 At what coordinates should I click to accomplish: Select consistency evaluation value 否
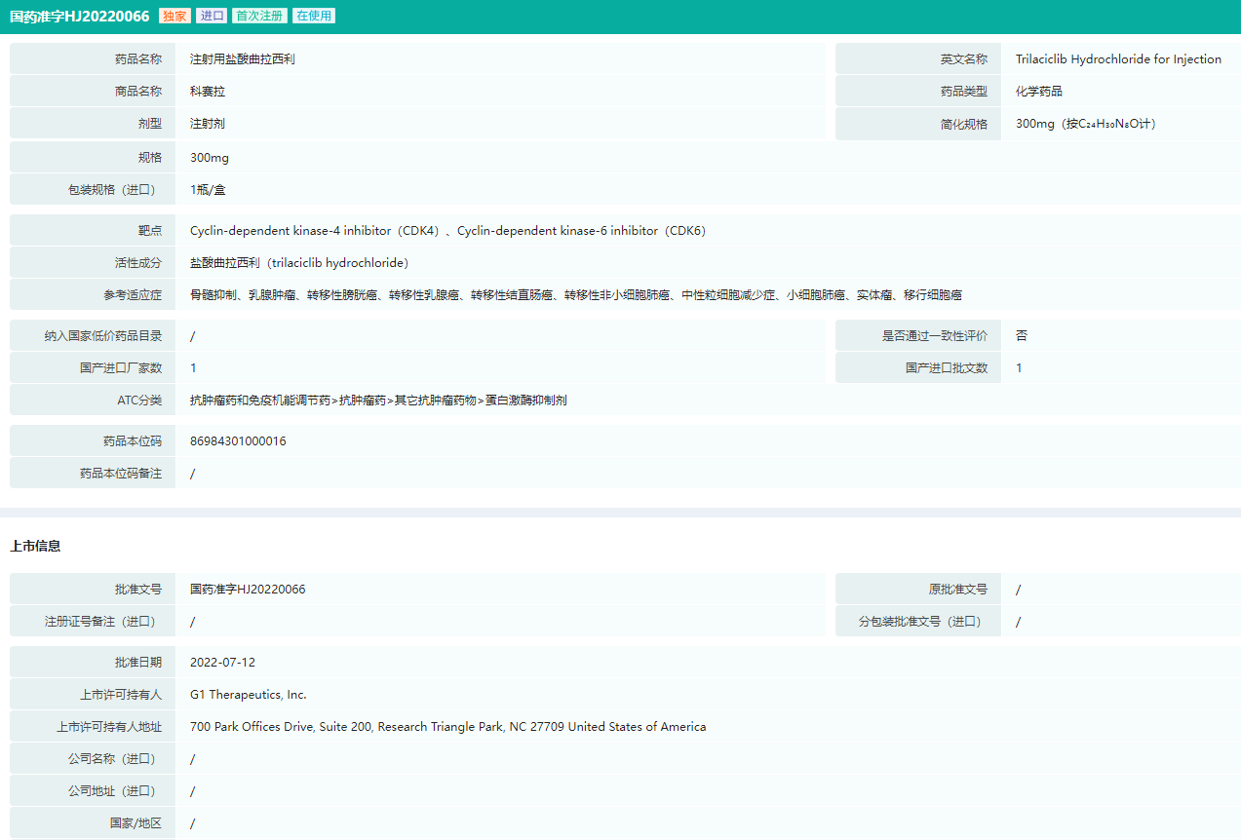[x=1022, y=336]
